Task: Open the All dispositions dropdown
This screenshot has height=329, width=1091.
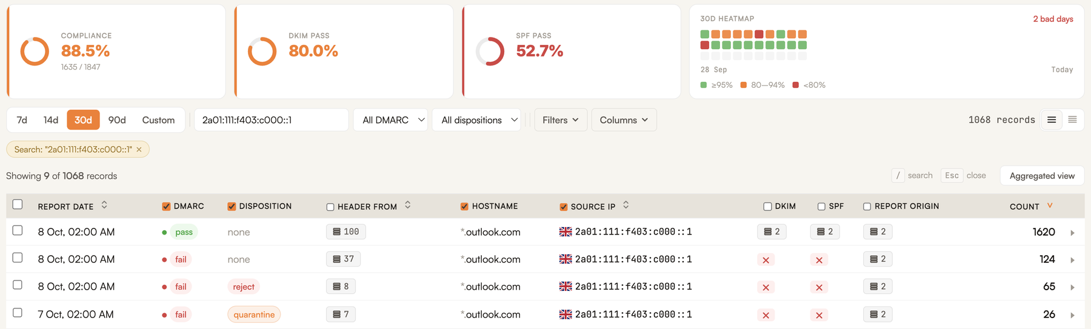Action: point(477,120)
